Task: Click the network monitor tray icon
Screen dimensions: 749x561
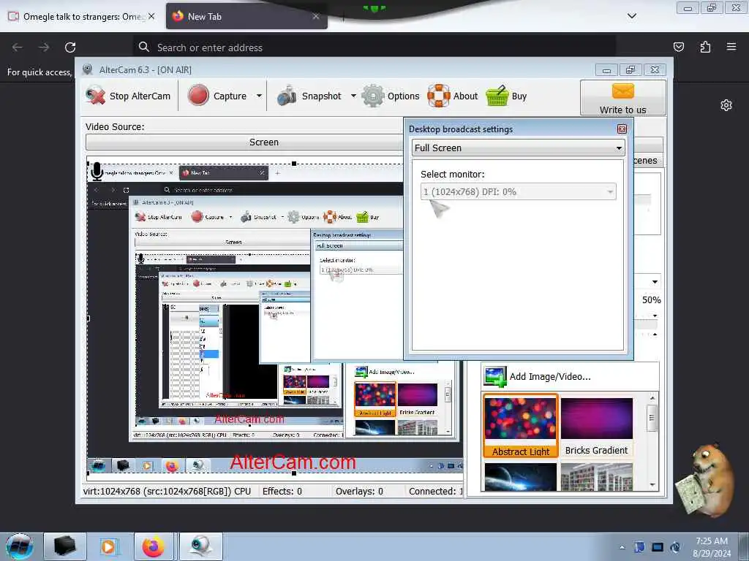Action: [658, 547]
